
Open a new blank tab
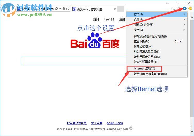[121, 9]
